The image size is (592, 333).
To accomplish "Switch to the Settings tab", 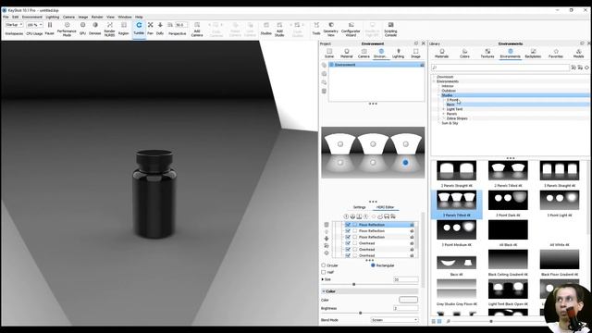I will [x=359, y=207].
